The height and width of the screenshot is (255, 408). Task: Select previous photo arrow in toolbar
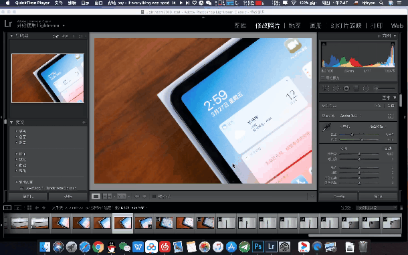[x=137, y=196]
